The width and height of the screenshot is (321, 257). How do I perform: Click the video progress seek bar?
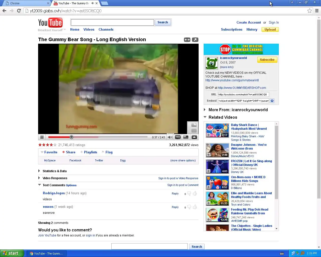(x=98, y=137)
